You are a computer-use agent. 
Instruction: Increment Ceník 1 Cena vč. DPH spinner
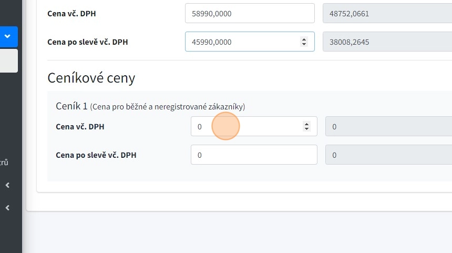click(306, 124)
